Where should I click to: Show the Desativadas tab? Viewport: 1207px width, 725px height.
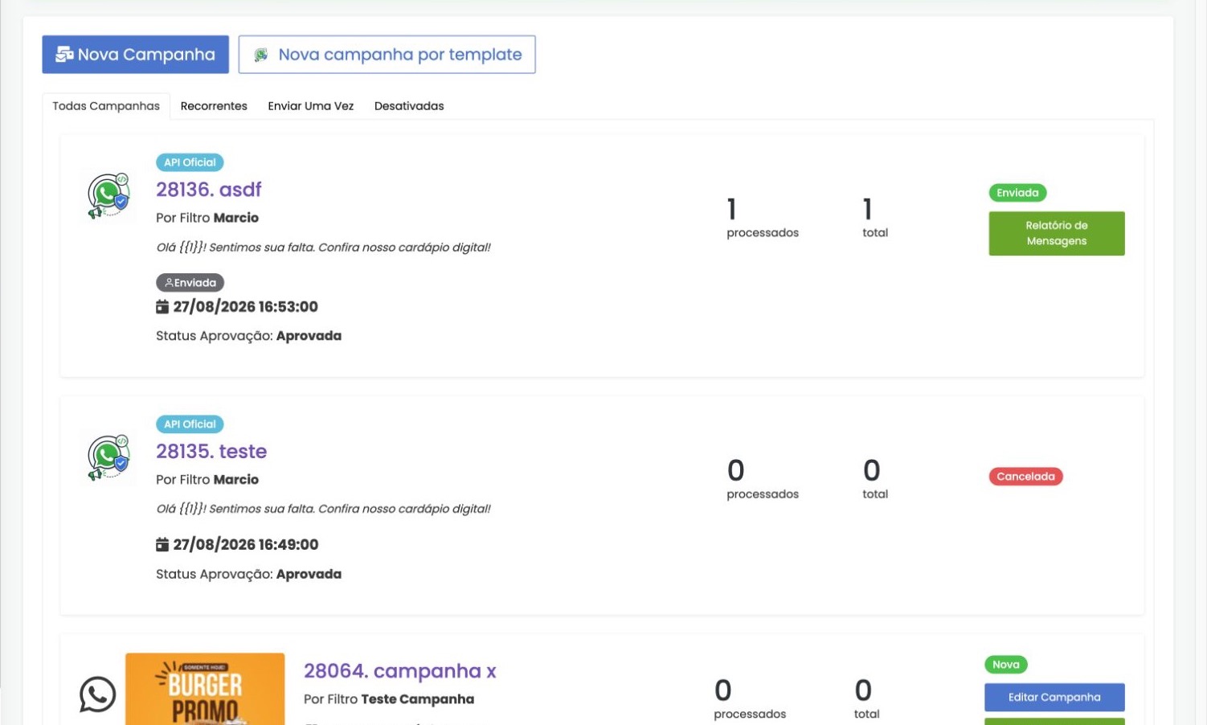[x=409, y=106]
